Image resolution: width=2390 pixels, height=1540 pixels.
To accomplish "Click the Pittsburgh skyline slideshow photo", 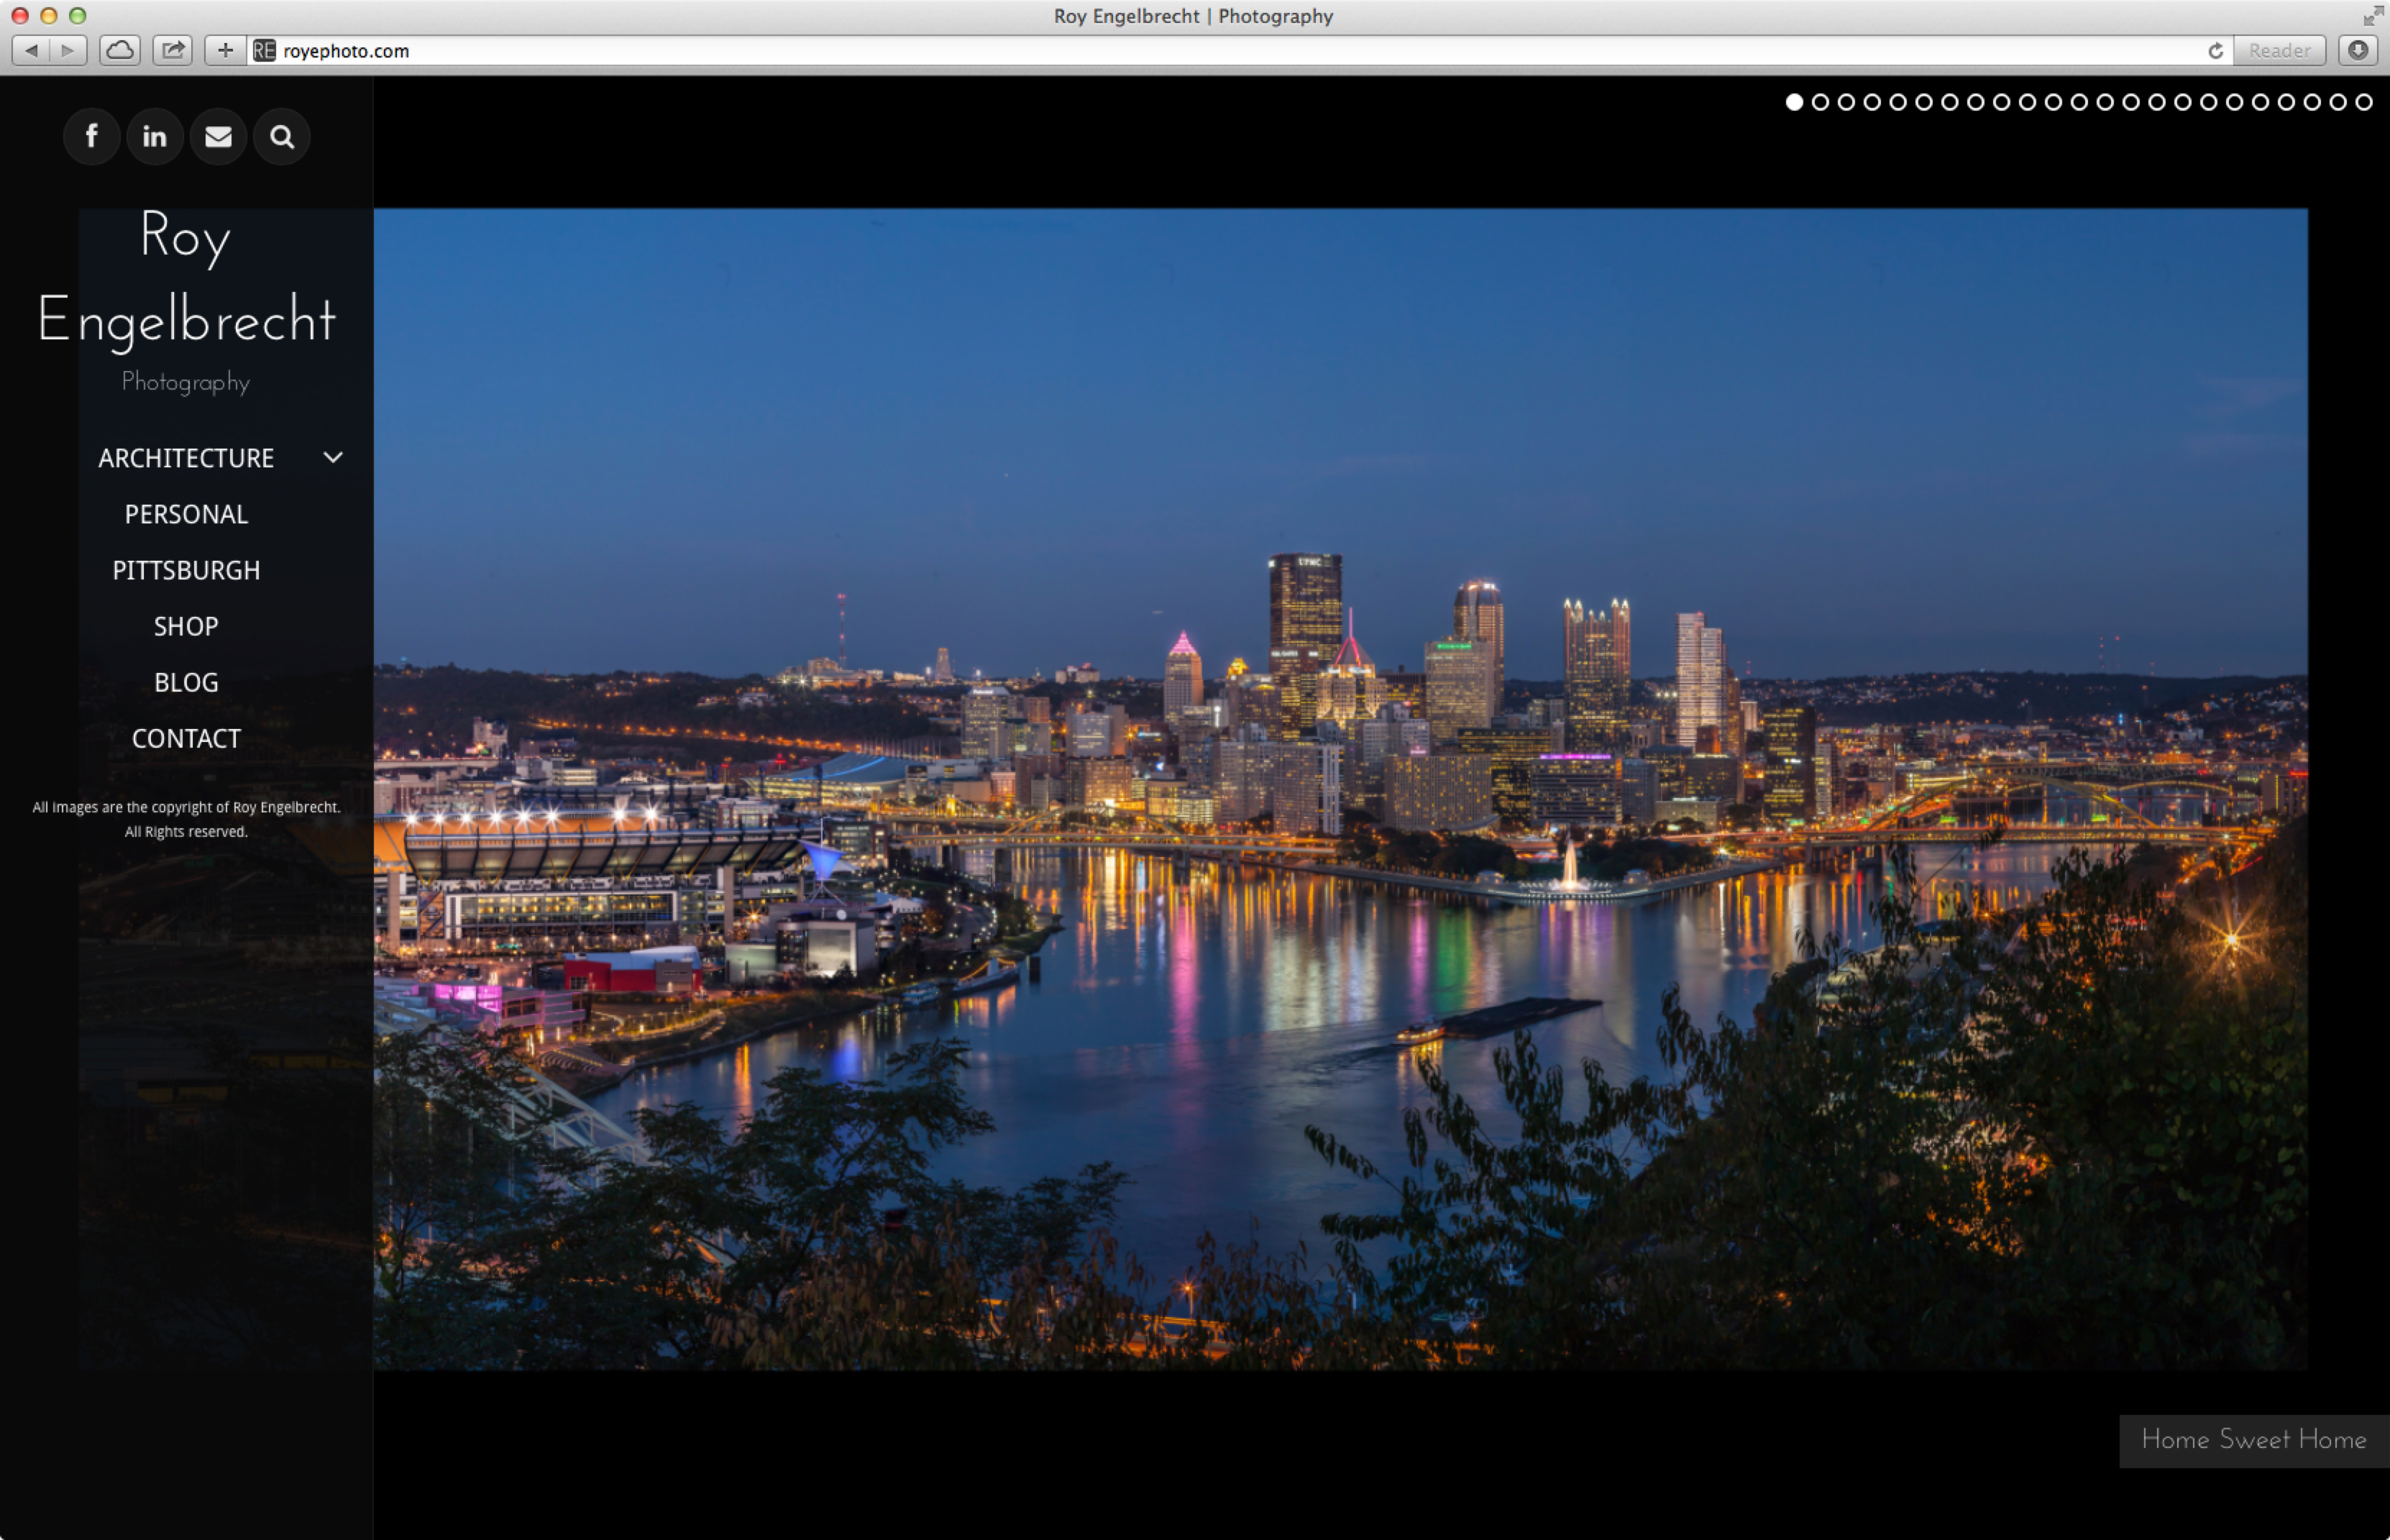I will tap(1340, 789).
